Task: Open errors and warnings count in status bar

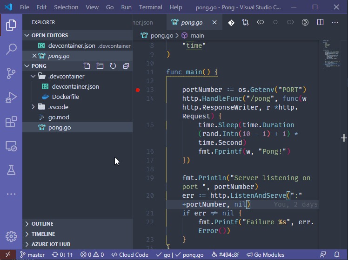Action: click(92, 255)
